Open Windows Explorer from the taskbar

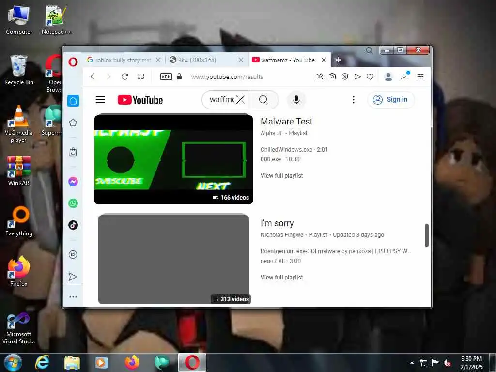tap(72, 362)
